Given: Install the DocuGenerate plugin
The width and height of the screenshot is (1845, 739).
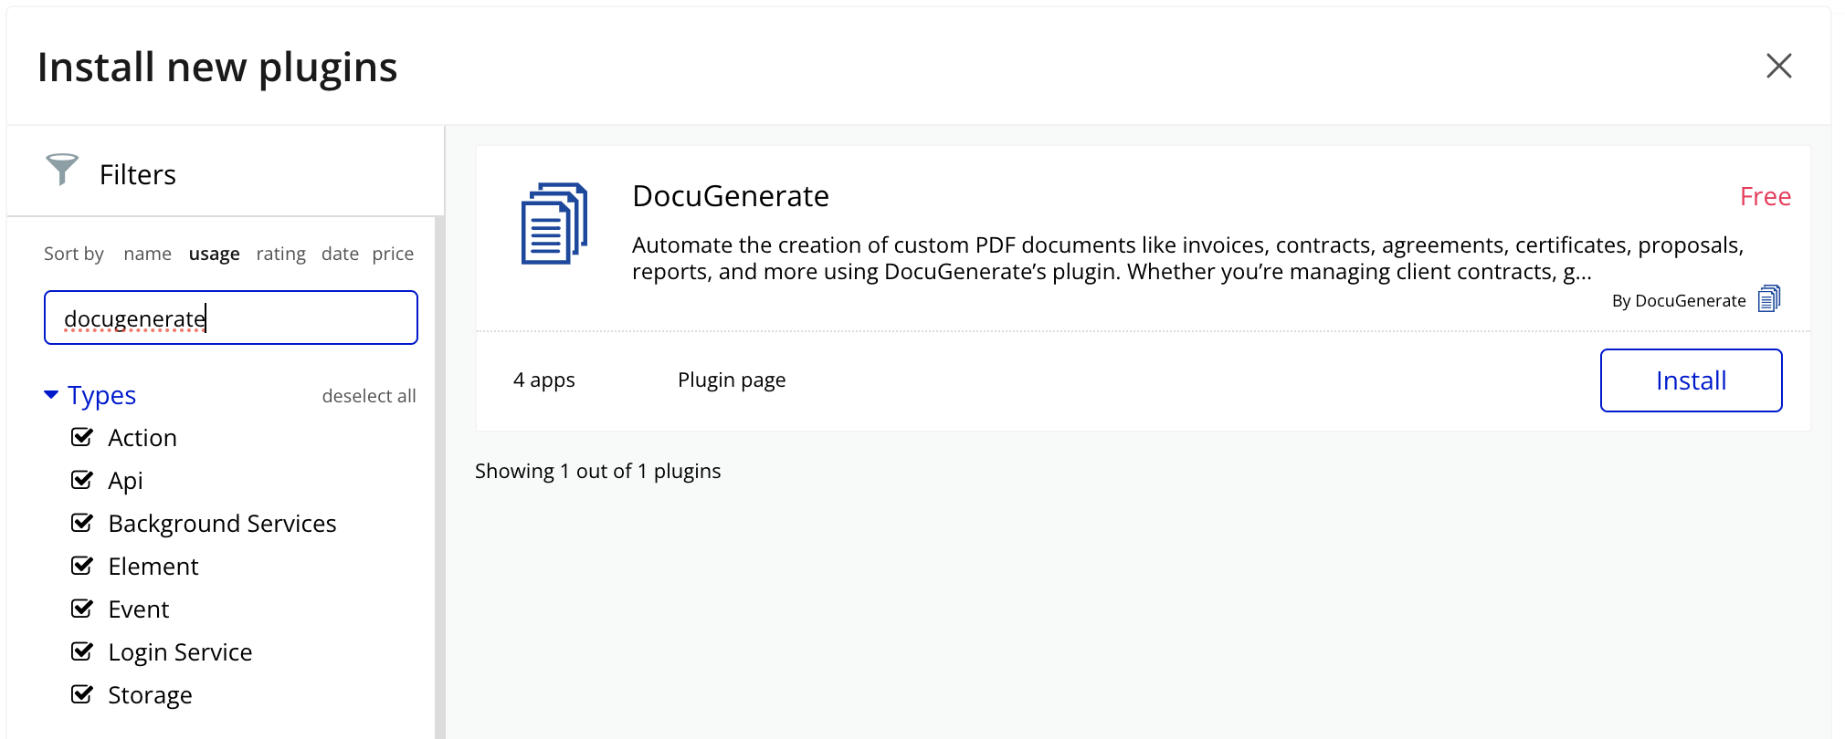Looking at the screenshot, I should coord(1690,380).
